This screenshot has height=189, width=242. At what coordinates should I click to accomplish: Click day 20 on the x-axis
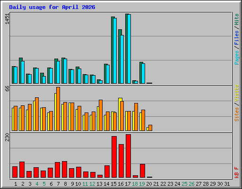(x=149, y=184)
